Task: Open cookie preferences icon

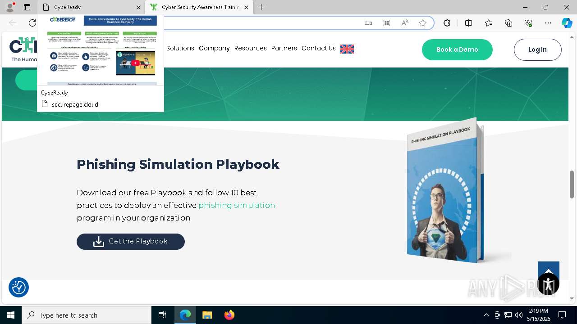Action: point(19,288)
